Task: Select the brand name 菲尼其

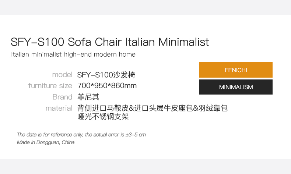Action: (88, 97)
